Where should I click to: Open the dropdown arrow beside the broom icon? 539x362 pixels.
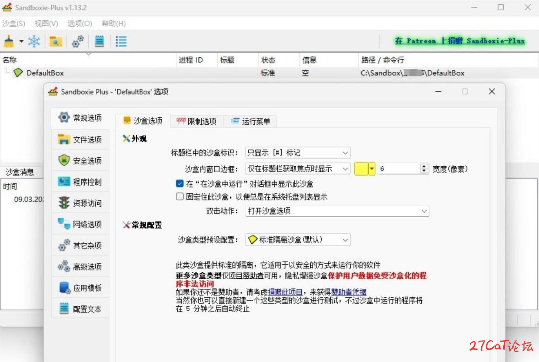21,41
